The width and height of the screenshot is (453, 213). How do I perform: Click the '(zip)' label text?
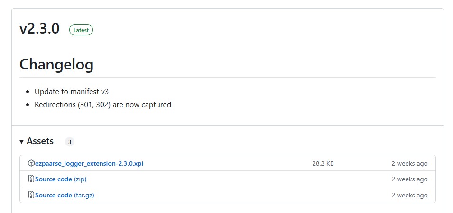point(80,179)
